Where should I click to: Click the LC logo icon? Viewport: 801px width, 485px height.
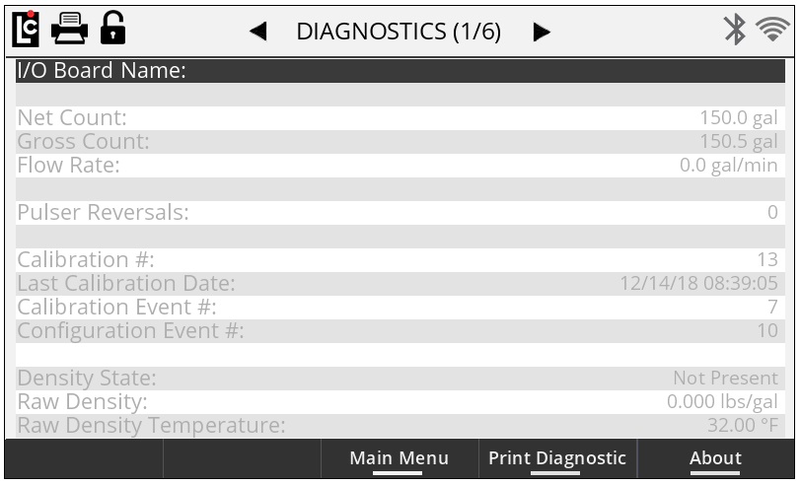[27, 30]
